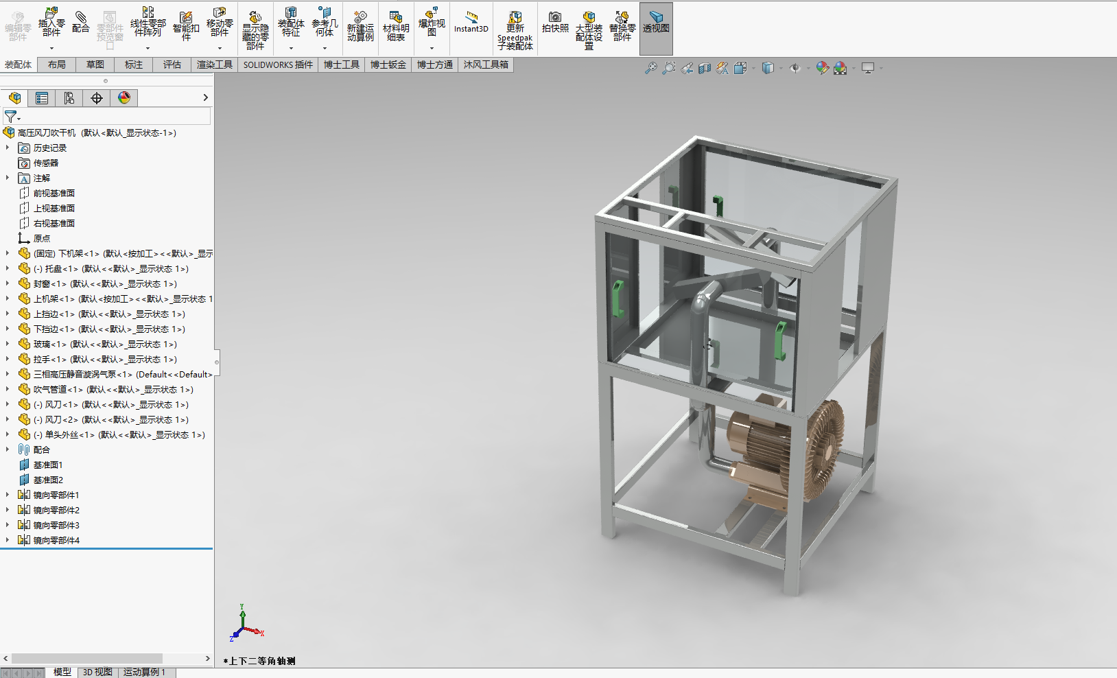1117x678 pixels.
Task: Select the 传感器 sensors folder
Action: 46,163
